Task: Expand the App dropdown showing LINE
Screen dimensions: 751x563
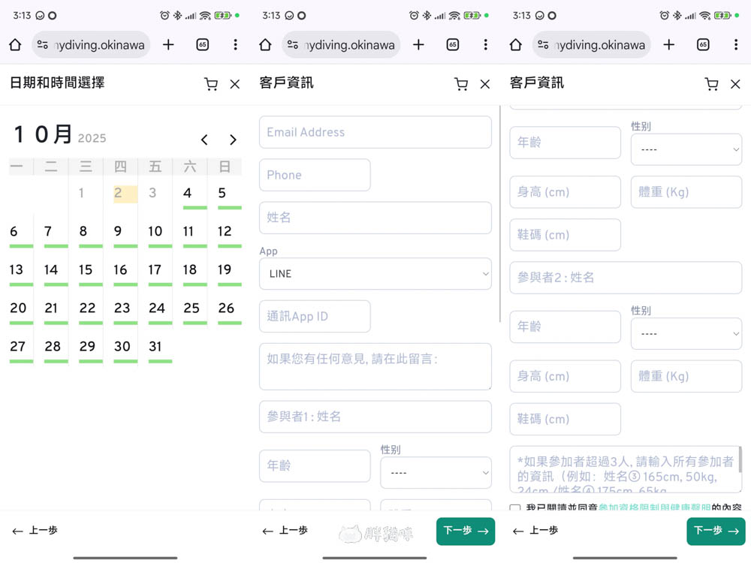Action: click(x=375, y=274)
